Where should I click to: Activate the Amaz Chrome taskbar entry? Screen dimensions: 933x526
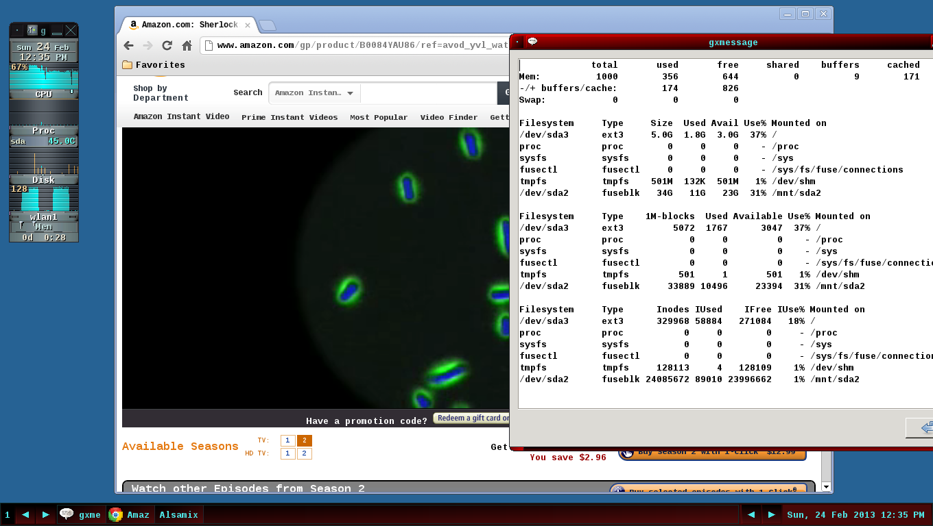130,514
